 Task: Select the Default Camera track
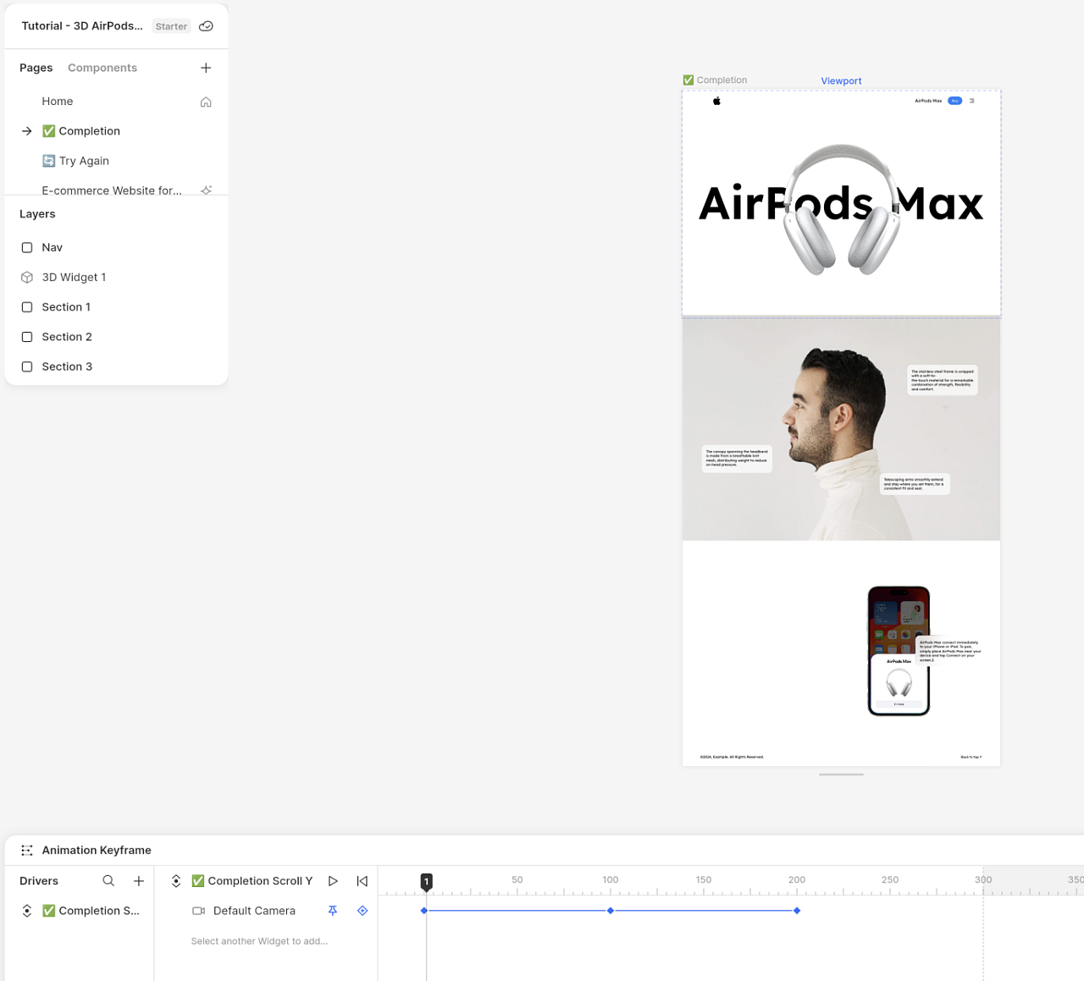254,911
